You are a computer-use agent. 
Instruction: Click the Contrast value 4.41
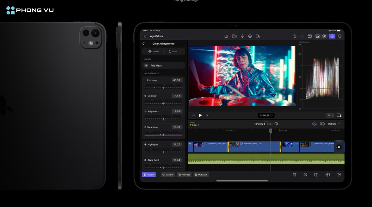point(177,96)
